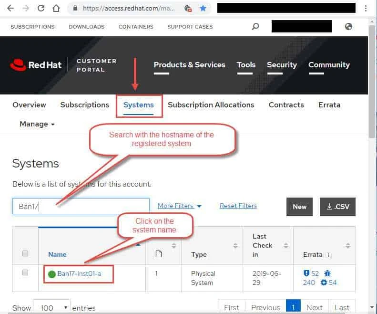Open the Community menu
Screen dimensions: 377x314
tap(329, 65)
